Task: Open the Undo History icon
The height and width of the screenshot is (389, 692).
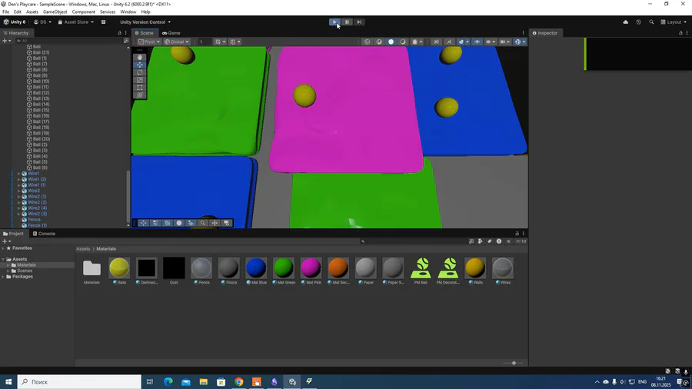Action: (x=639, y=22)
